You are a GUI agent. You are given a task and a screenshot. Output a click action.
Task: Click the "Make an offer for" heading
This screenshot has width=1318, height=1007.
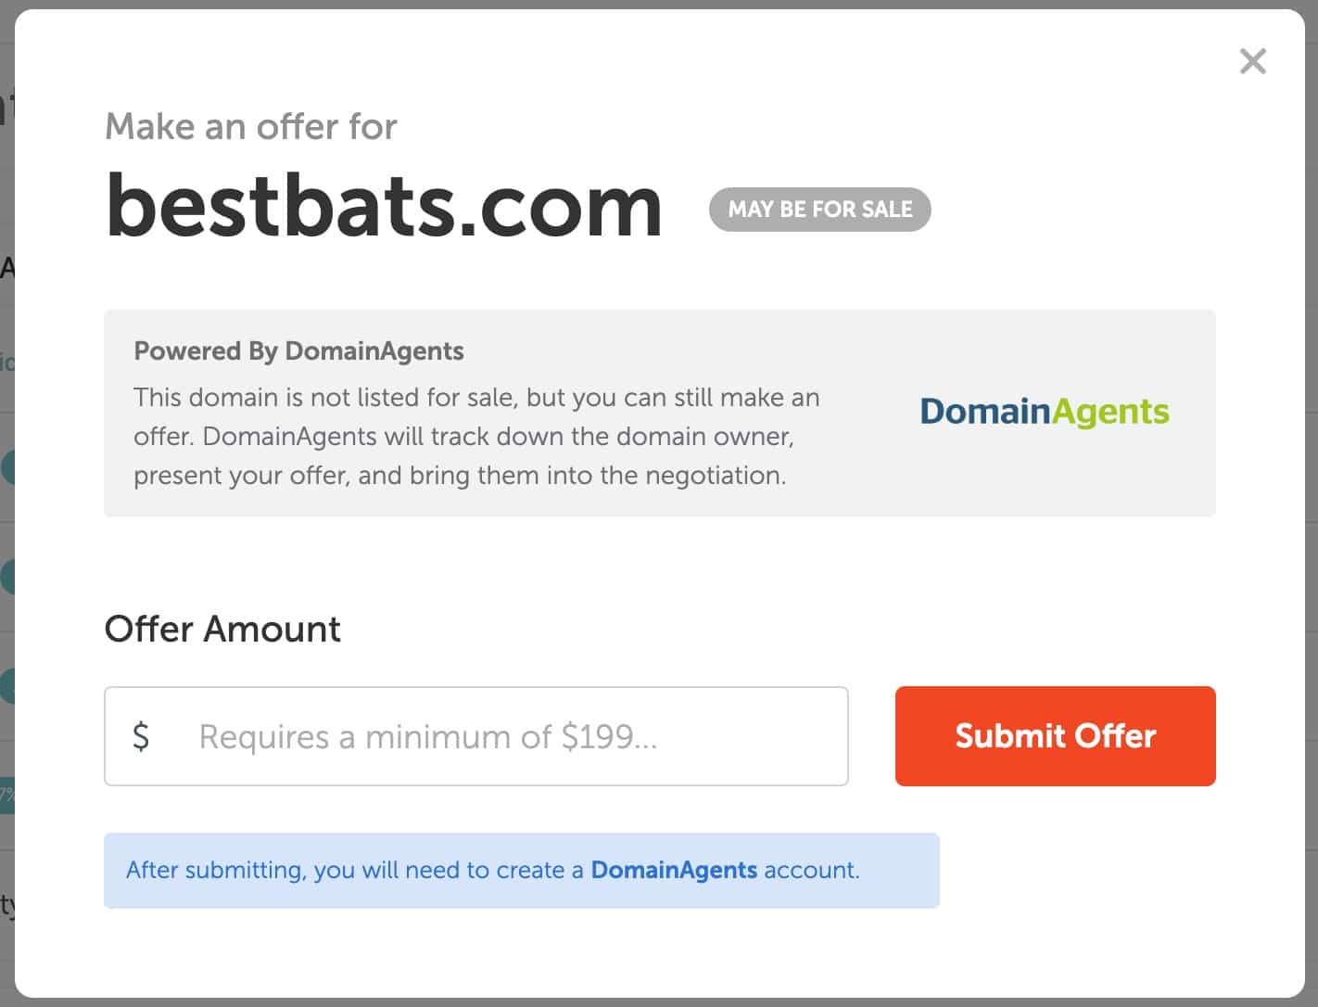251,127
